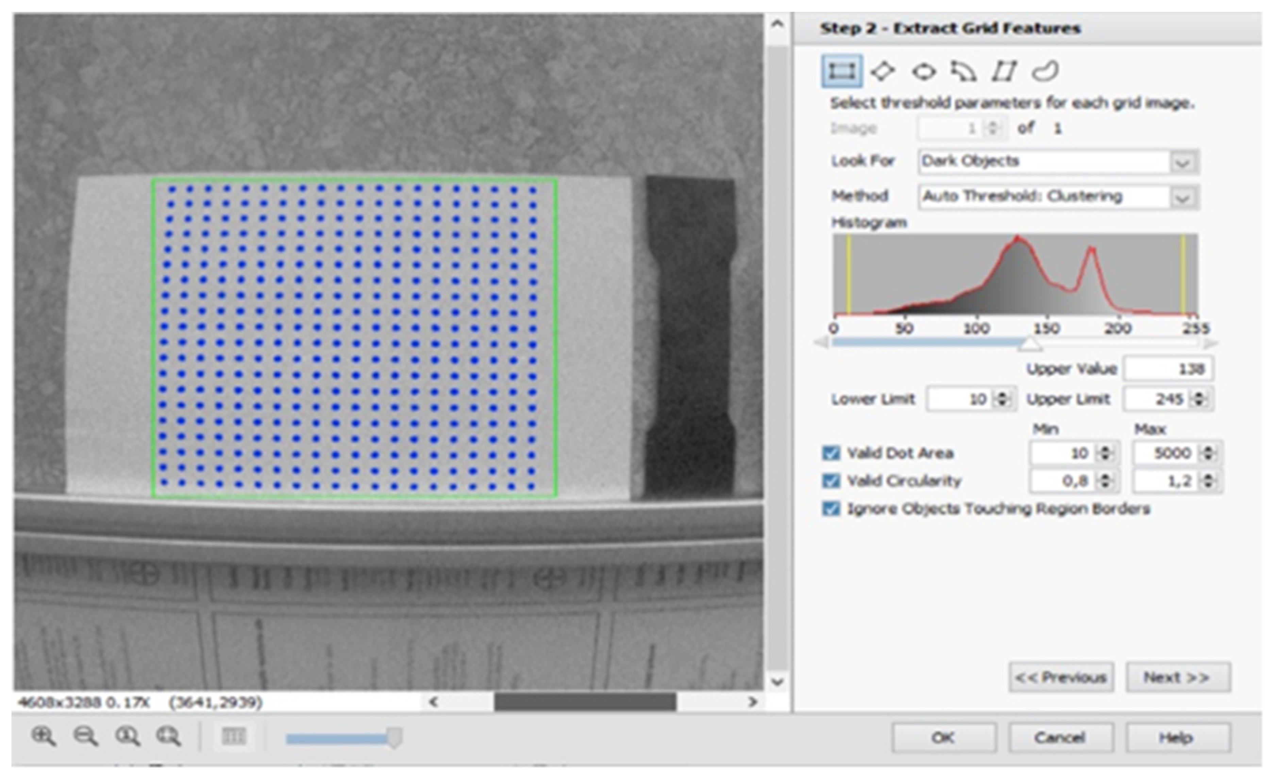Select the freehand ROI tool
1272x782 pixels.
[1045, 71]
